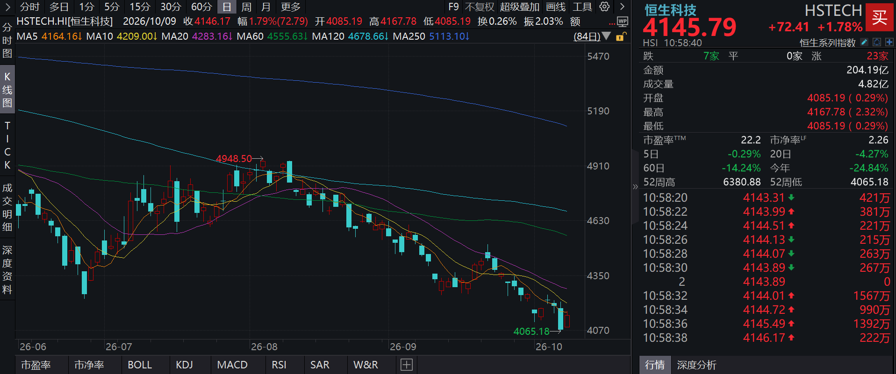Open 超级叠加 overlay option
896x374 pixels.
coord(520,7)
